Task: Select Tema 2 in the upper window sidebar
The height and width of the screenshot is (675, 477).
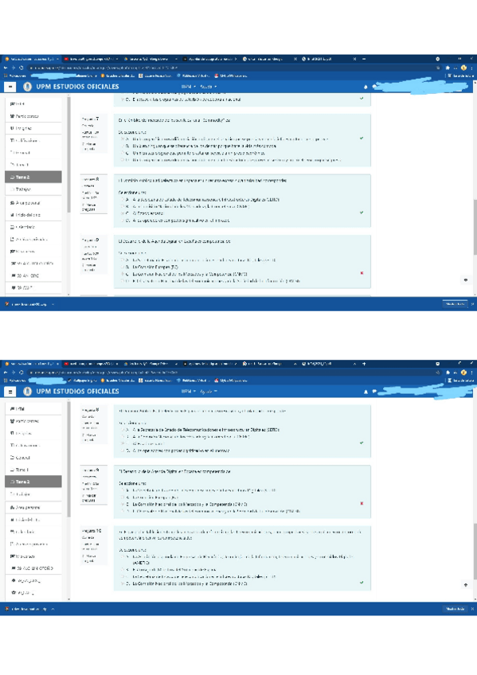Action: tap(33, 177)
